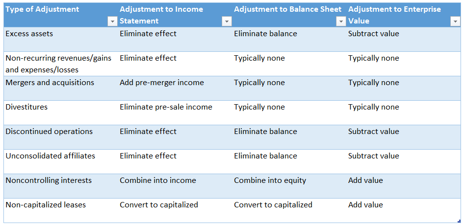
Task: Select the Combine into equity cell
Action: 270,180
